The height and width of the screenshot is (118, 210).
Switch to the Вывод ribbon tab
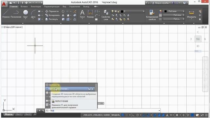pyautogui.click(x=86, y=7)
